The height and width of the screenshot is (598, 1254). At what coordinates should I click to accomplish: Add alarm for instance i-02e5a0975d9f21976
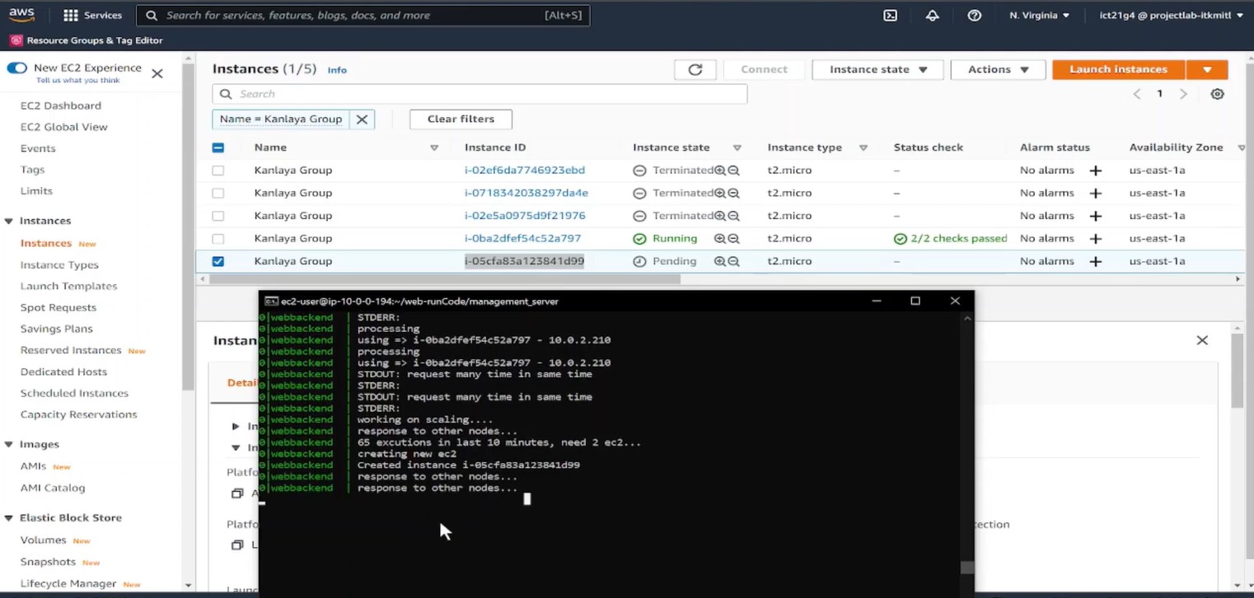pyautogui.click(x=1095, y=216)
